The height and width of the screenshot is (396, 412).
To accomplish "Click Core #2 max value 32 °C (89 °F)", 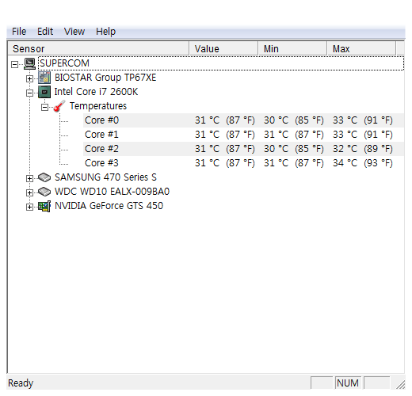I will click(363, 149).
